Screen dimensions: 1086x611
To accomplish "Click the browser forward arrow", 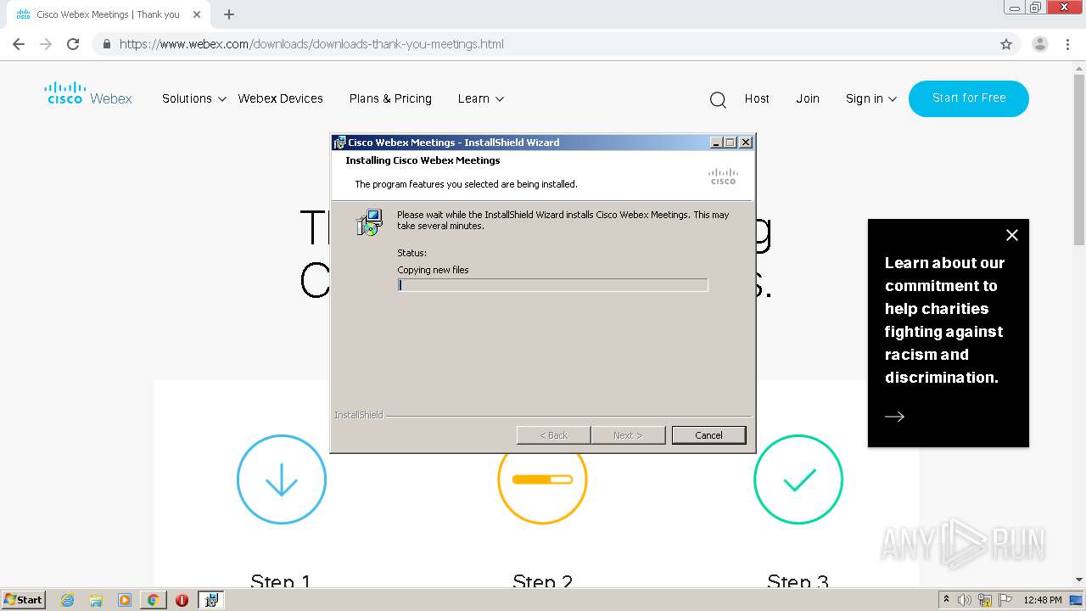I will (x=46, y=44).
